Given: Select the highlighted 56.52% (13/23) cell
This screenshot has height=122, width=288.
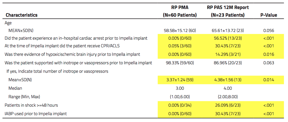Looking at the screenshot, I should click(x=228, y=38).
